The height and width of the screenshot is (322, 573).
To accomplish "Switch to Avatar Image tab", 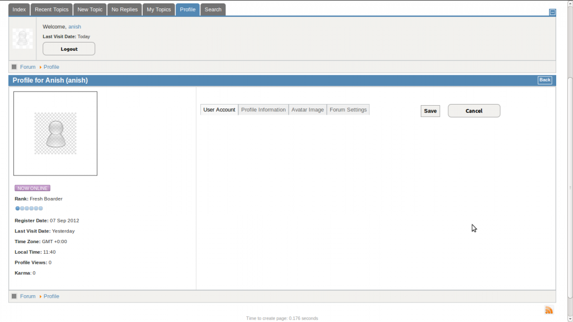I will [307, 110].
